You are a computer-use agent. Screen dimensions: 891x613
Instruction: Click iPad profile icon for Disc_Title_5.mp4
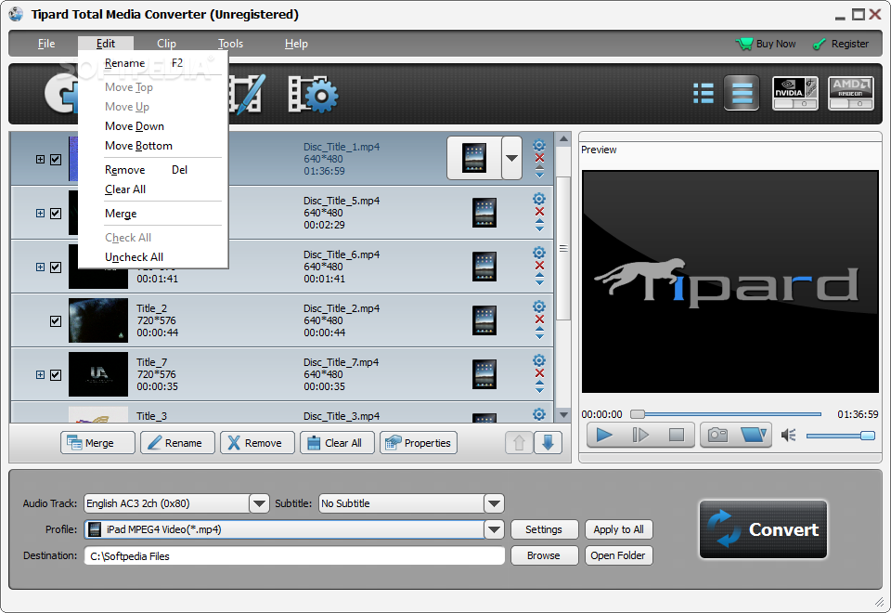pyautogui.click(x=484, y=213)
